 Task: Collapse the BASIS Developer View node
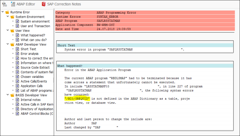point(7,95)
